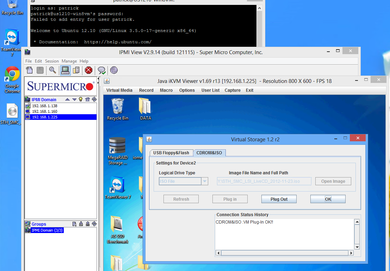
Task: Click the Connection Status History scroll-down arrow
Action: click(357, 247)
